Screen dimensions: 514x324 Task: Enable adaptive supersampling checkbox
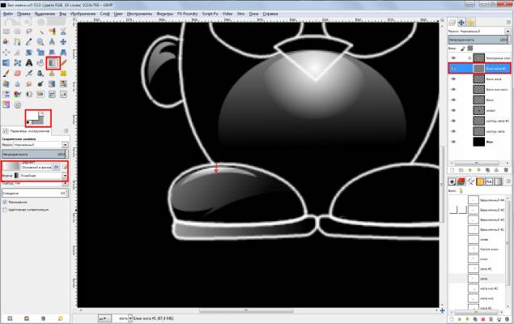pos(5,210)
